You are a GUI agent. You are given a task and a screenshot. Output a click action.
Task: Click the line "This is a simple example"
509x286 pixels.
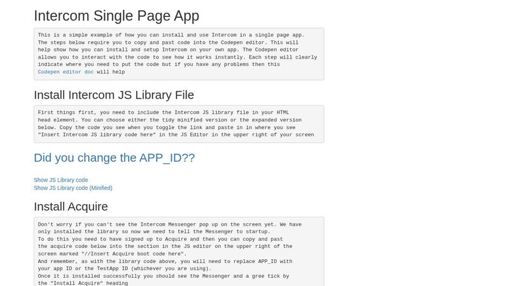pyautogui.click(x=171, y=35)
